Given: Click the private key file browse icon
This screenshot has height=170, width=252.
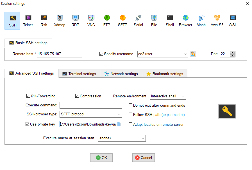Looking at the screenshot, I should (x=119, y=124).
